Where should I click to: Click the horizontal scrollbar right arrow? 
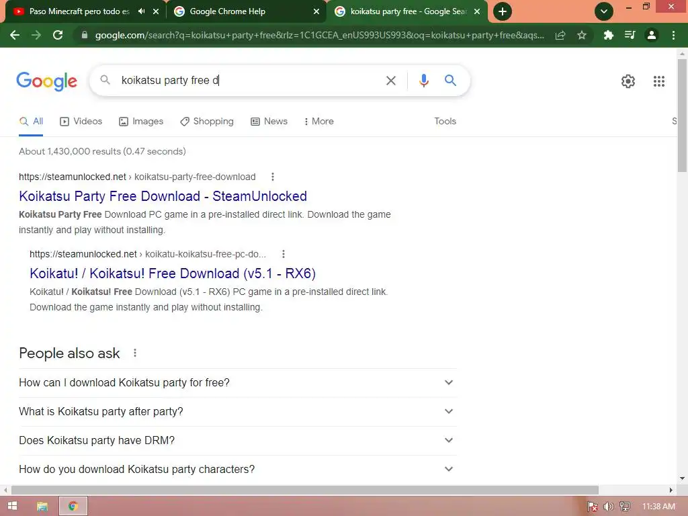tap(671, 490)
